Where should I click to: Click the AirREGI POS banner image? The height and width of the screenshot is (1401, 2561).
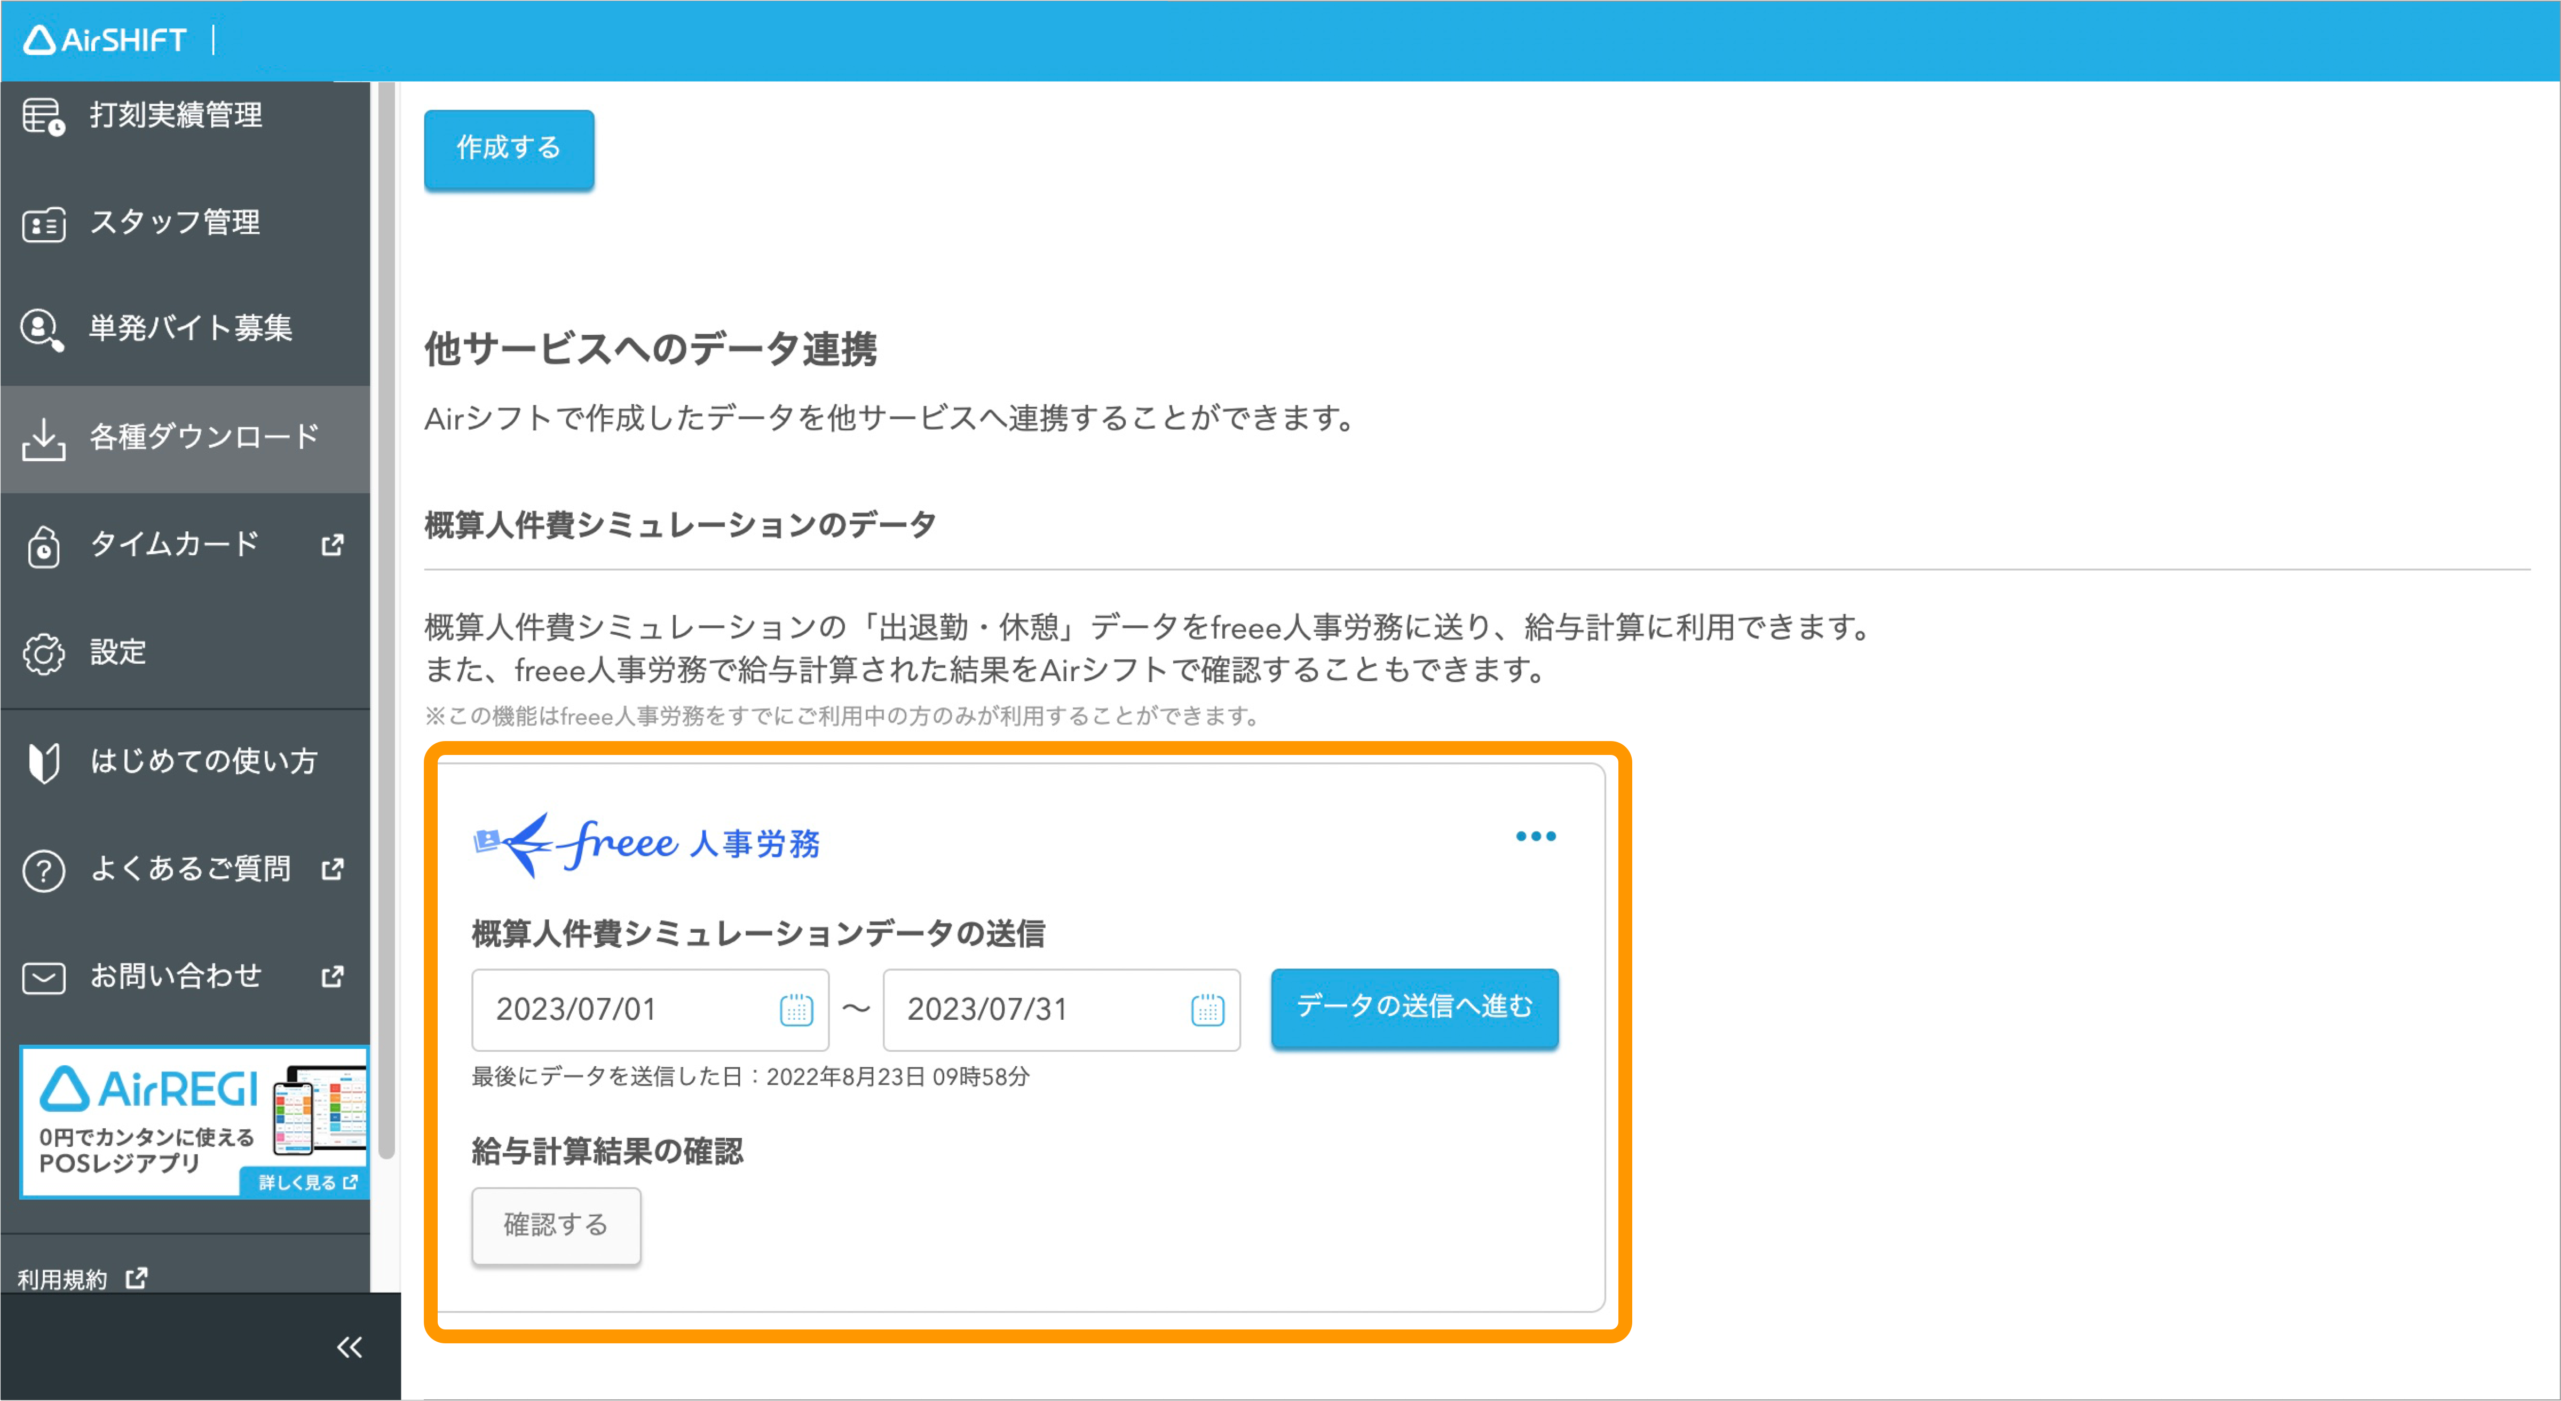[x=195, y=1122]
